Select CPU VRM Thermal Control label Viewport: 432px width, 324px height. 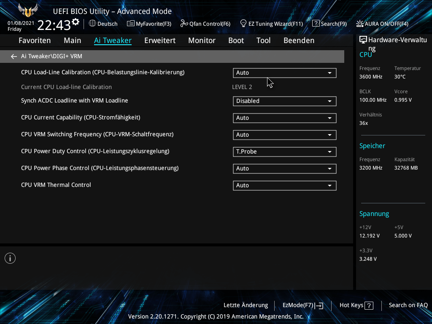pyautogui.click(x=56, y=185)
